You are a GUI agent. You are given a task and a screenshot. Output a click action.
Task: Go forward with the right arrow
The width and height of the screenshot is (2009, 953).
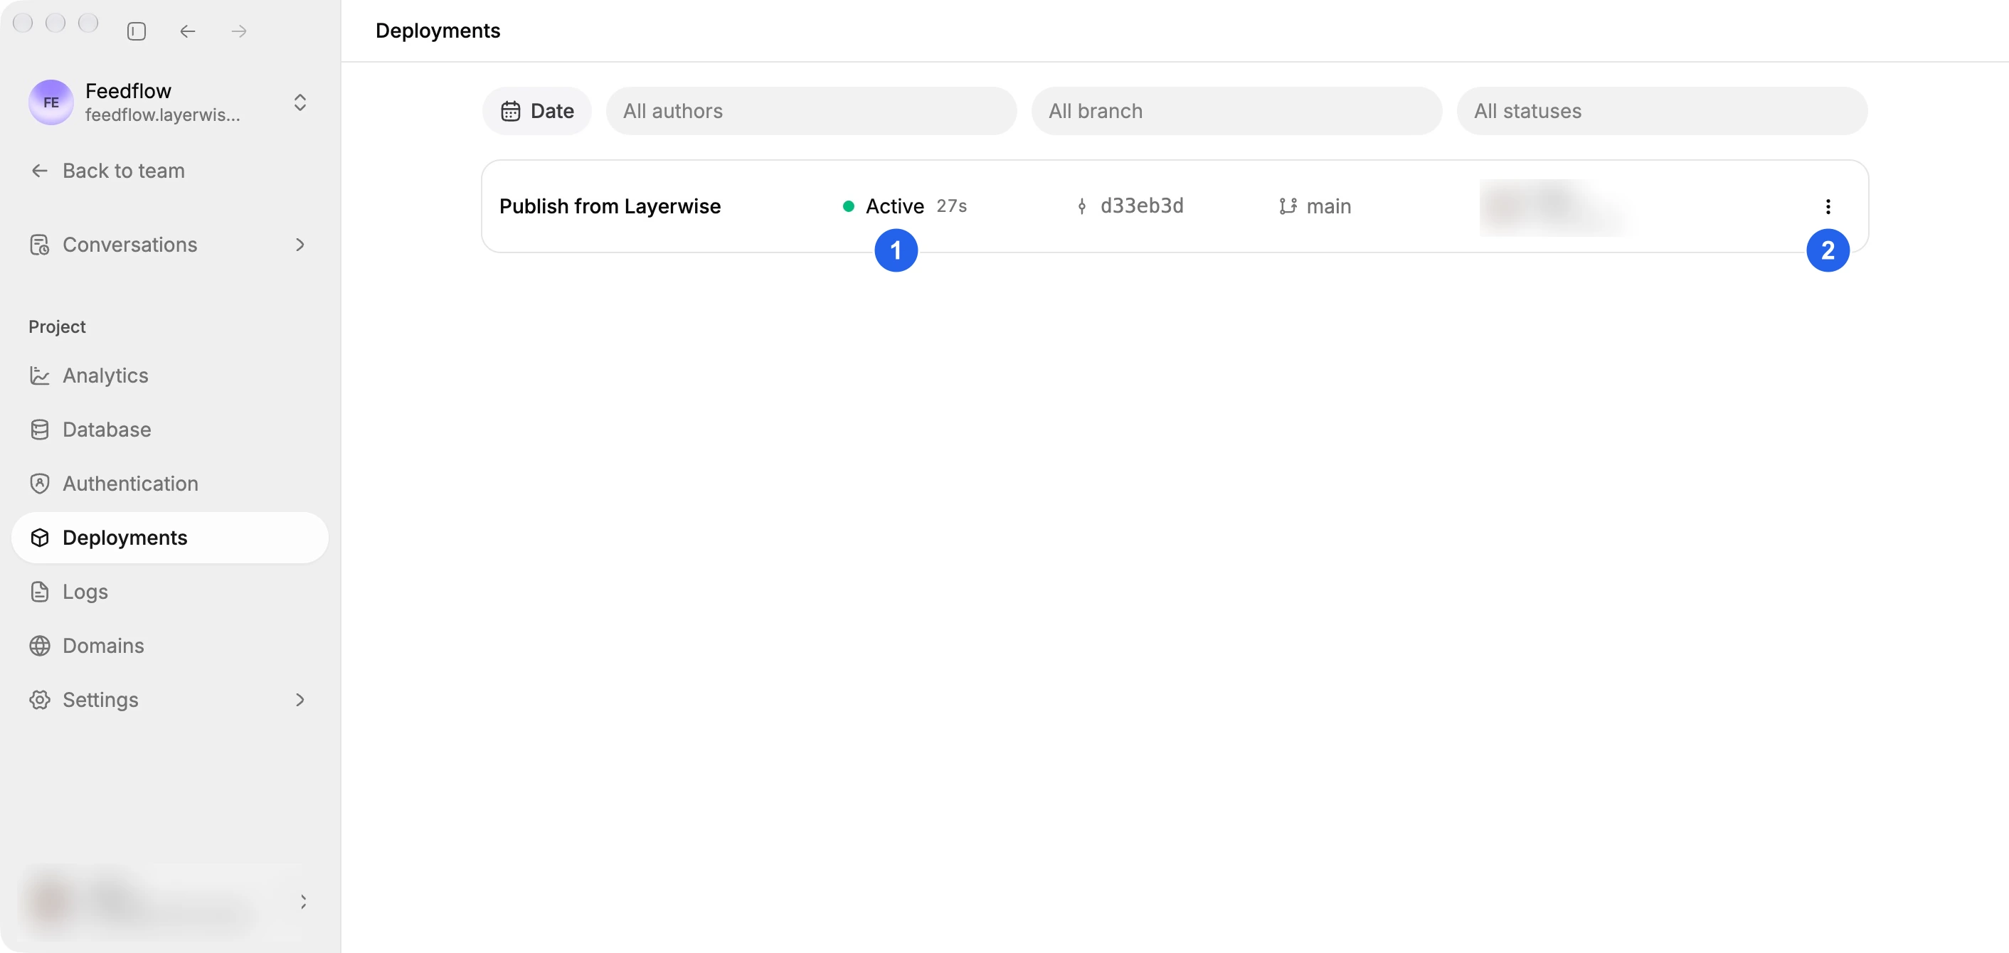tap(240, 31)
